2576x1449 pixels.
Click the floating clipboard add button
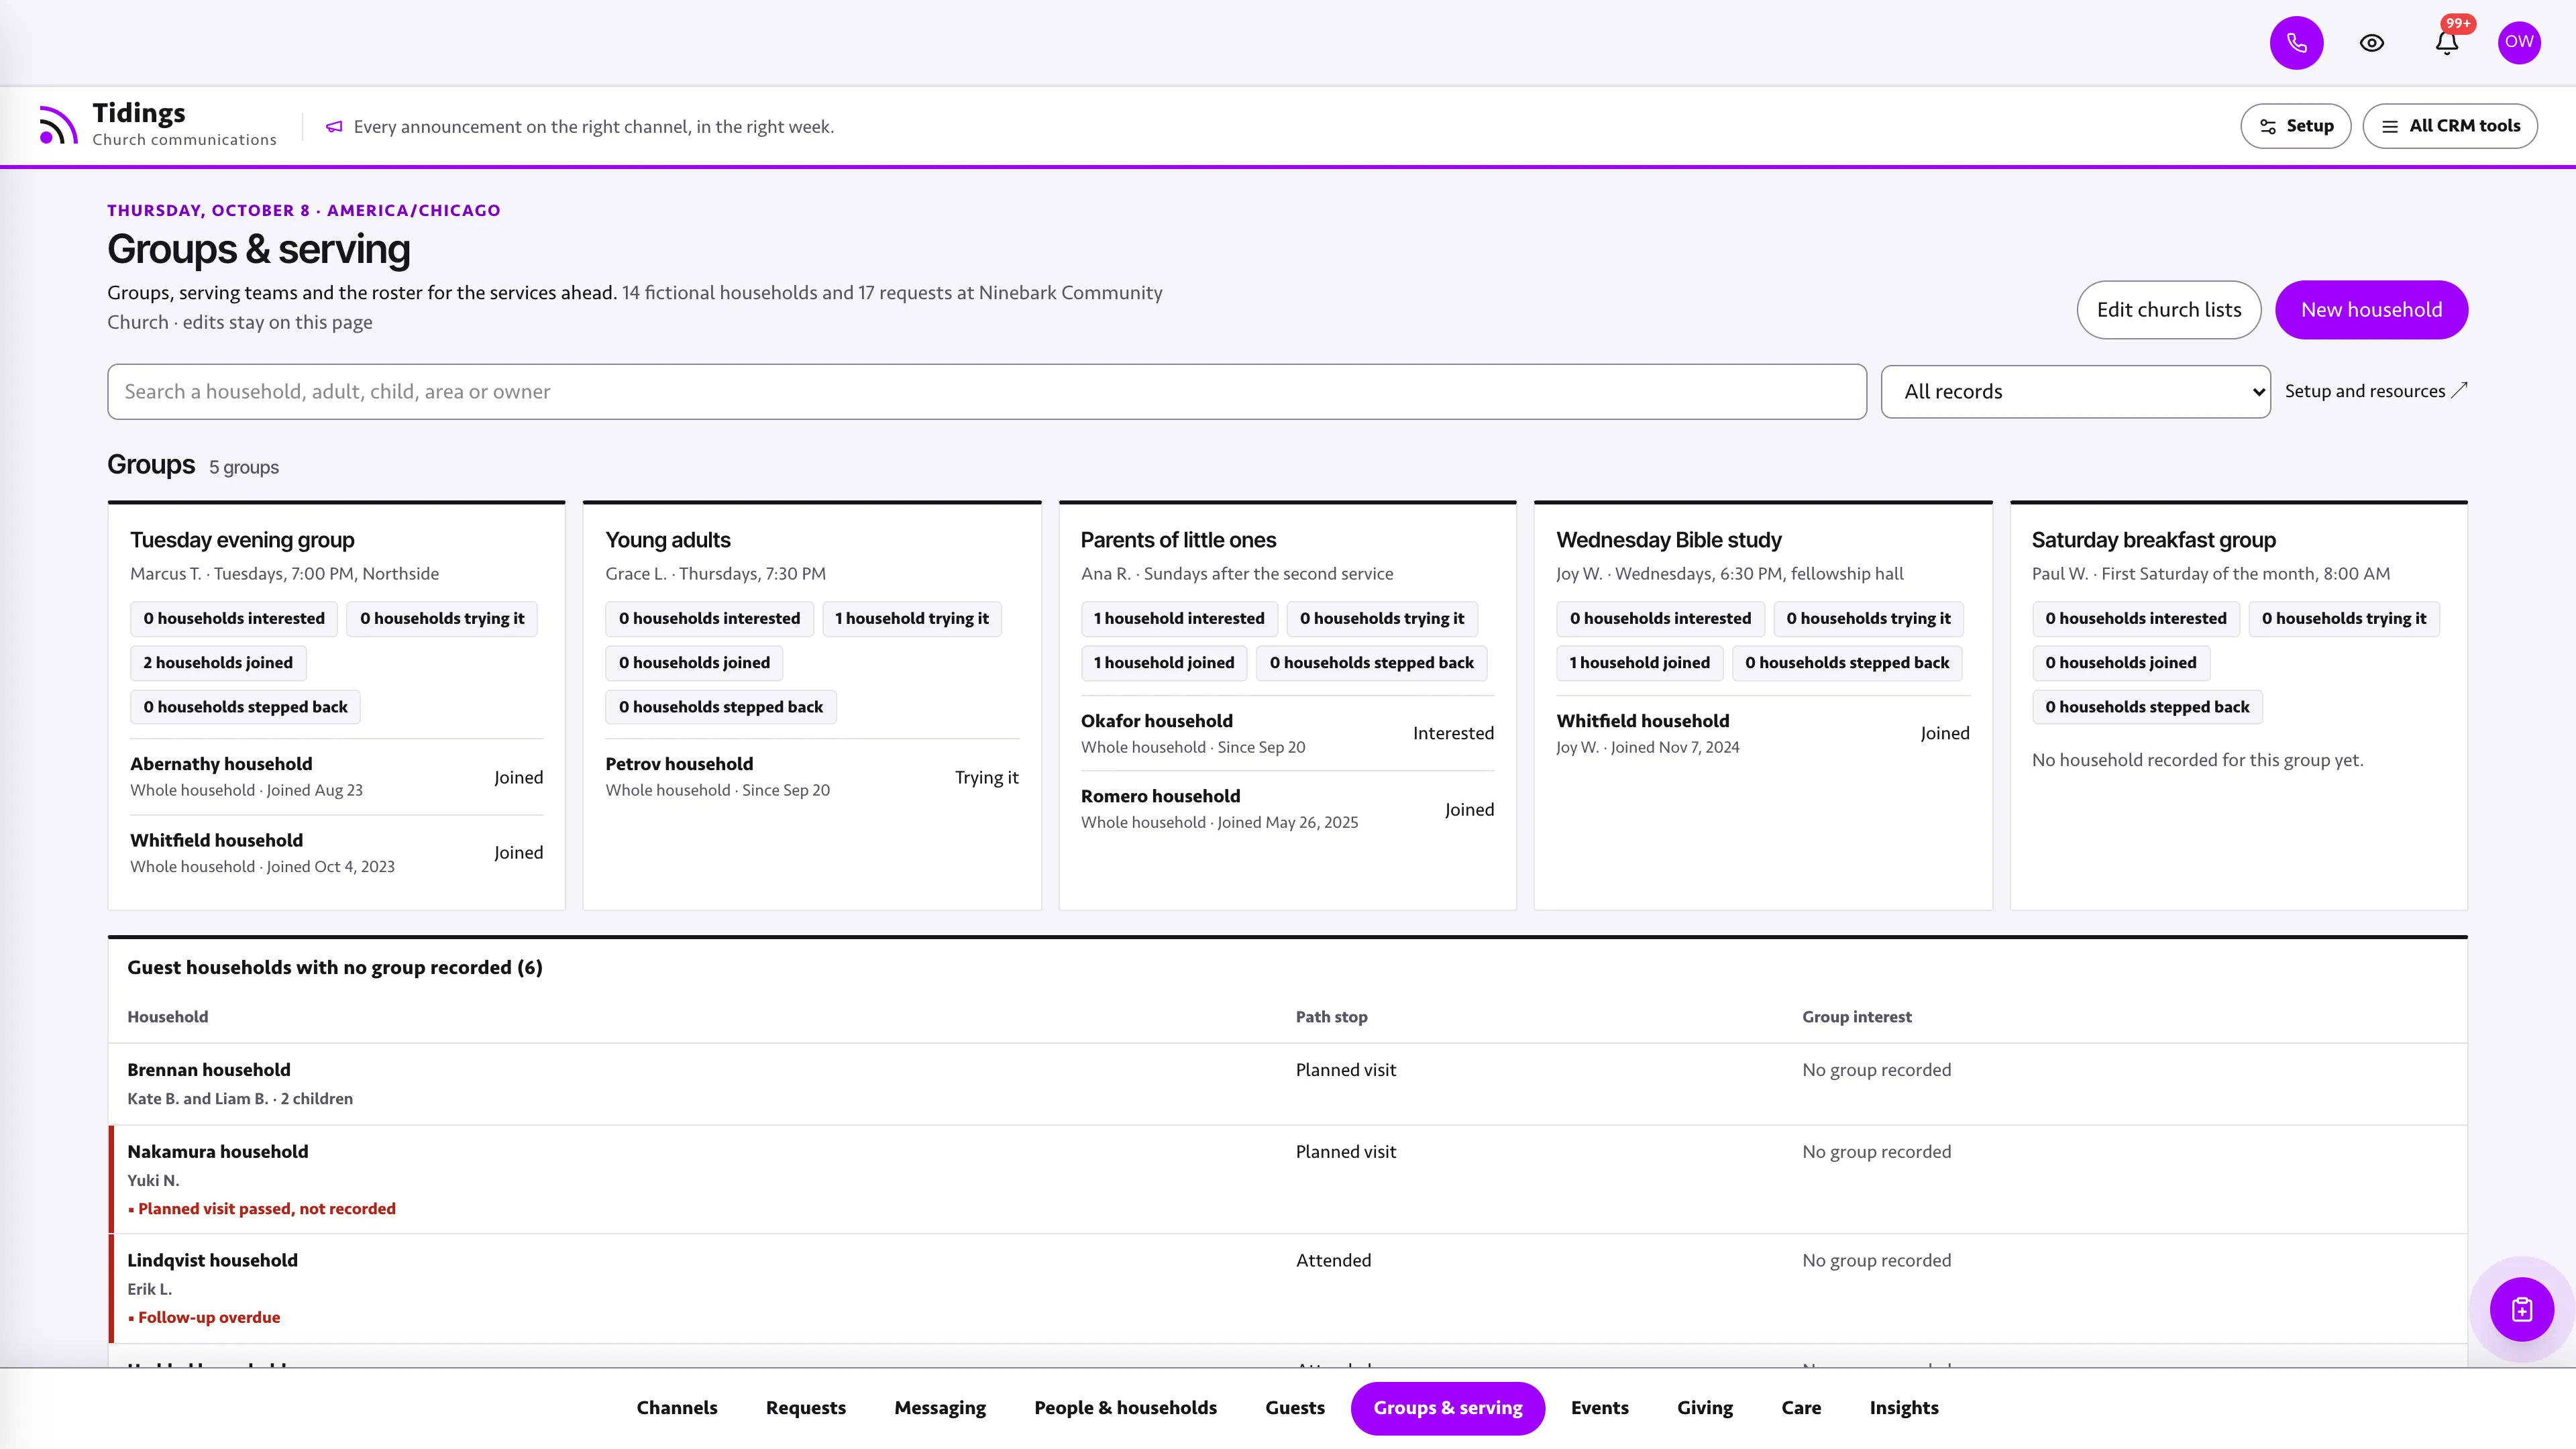click(x=2521, y=1309)
